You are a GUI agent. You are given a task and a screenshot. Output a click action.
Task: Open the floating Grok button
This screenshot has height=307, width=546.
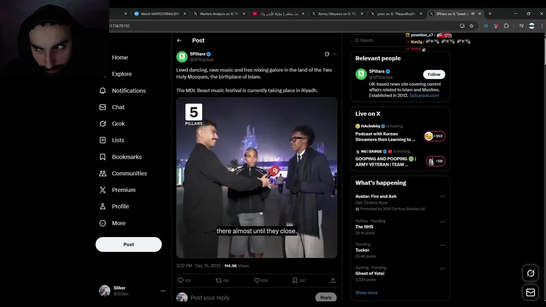(x=531, y=273)
